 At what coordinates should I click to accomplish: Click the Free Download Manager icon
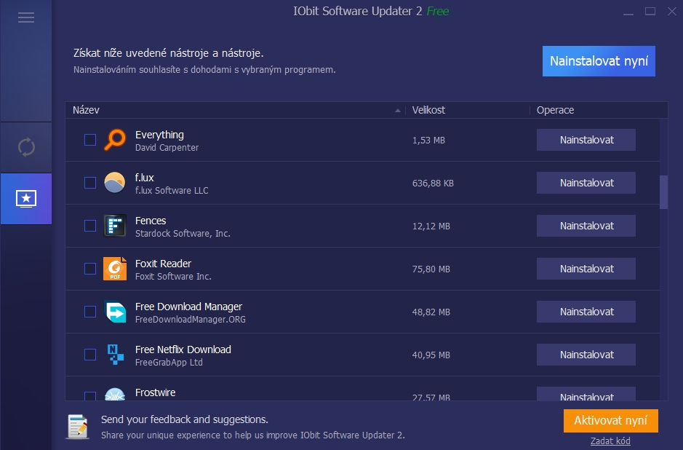tap(115, 312)
